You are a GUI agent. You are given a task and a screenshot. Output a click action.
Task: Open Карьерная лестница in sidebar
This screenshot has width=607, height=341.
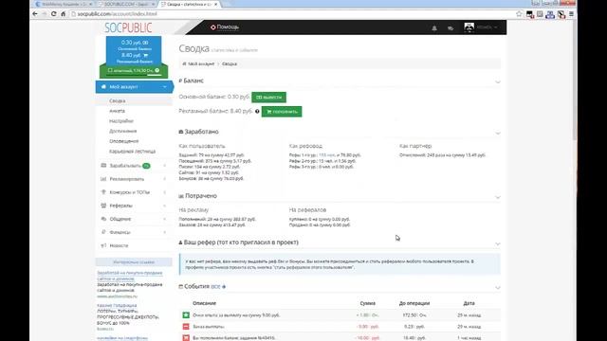[x=133, y=152]
